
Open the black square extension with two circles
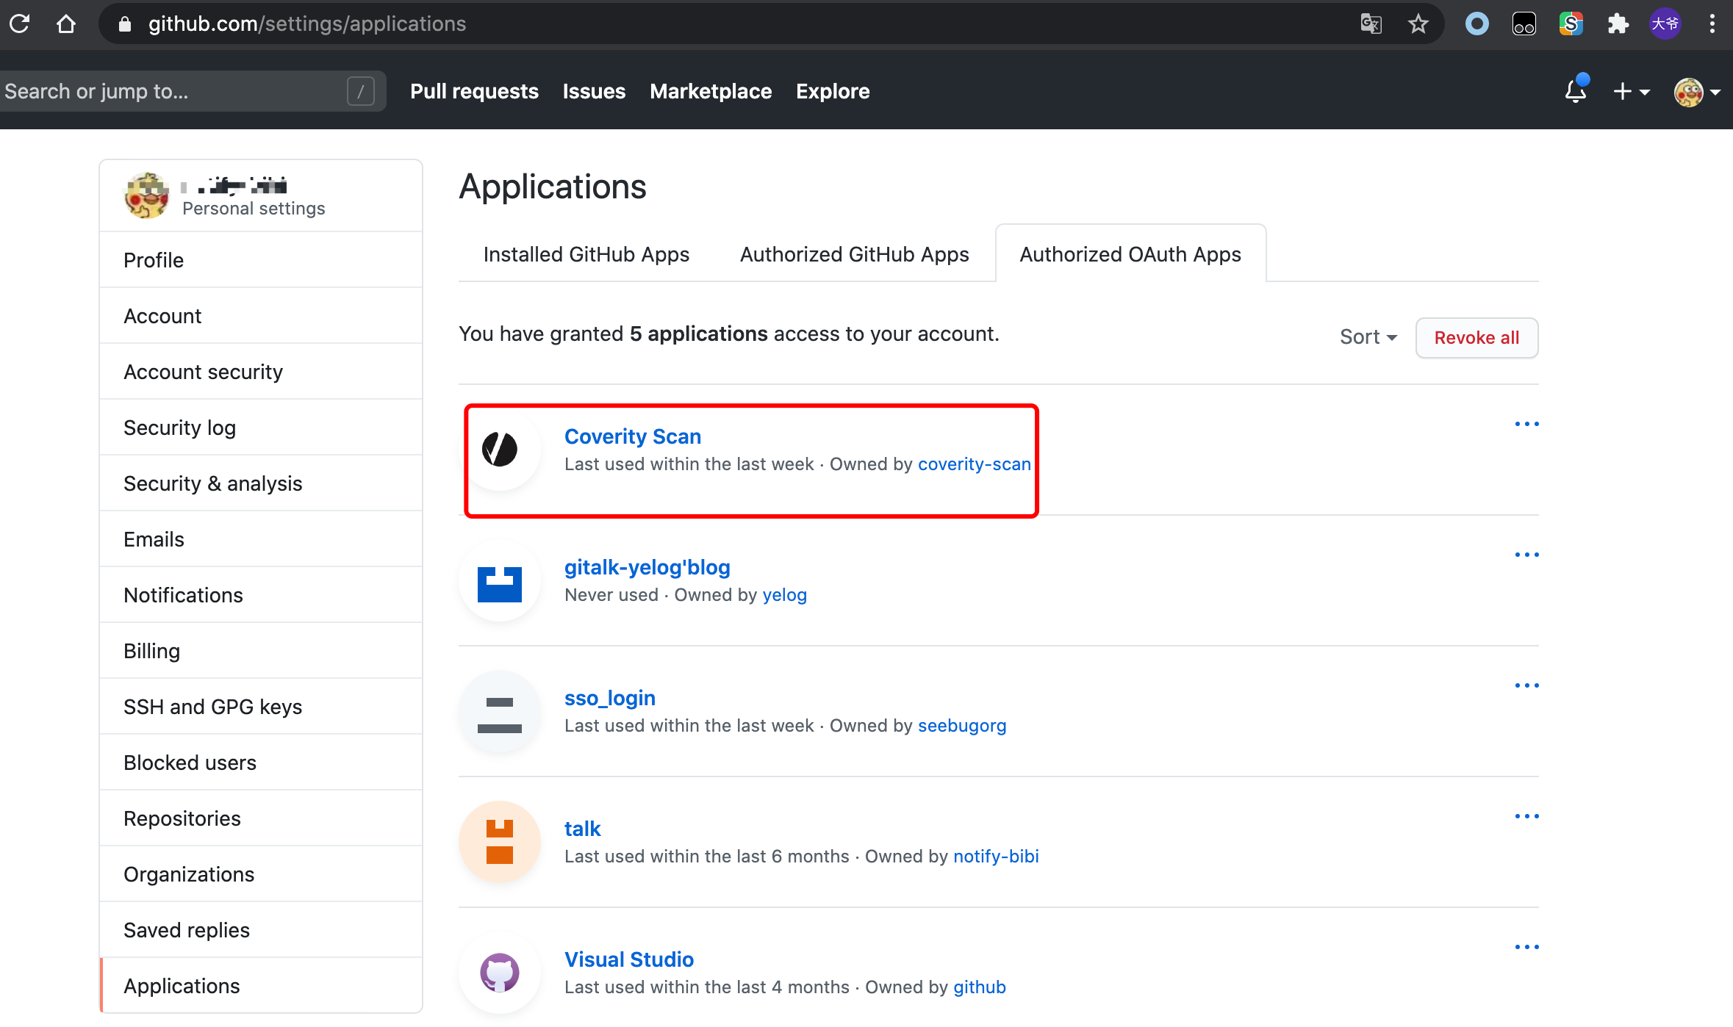point(1524,24)
